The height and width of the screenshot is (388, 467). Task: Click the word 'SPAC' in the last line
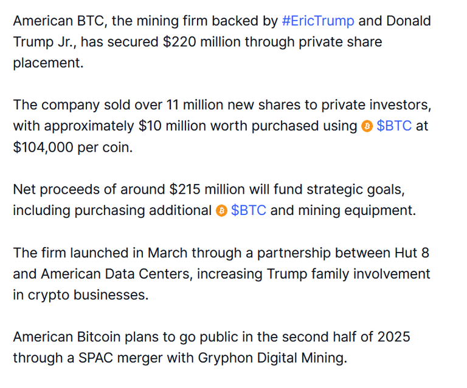coord(95,358)
